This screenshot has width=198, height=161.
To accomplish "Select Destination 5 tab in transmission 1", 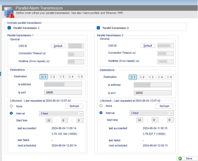I will (80, 77).
